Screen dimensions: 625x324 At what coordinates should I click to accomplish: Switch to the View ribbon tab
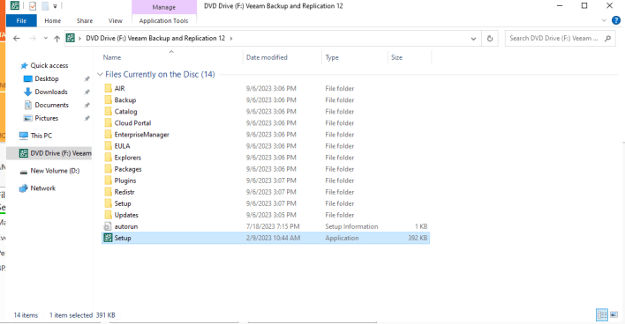[x=116, y=20]
